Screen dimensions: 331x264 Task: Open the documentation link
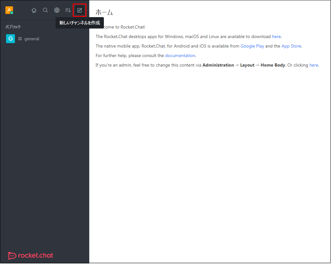[x=180, y=56]
